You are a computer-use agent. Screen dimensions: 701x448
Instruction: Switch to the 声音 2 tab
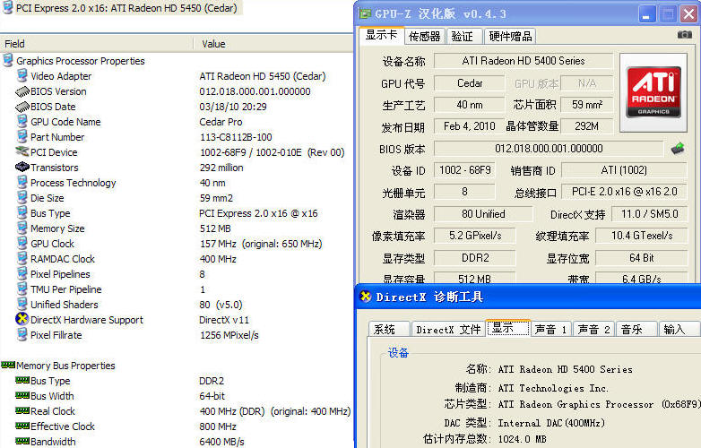pyautogui.click(x=593, y=329)
